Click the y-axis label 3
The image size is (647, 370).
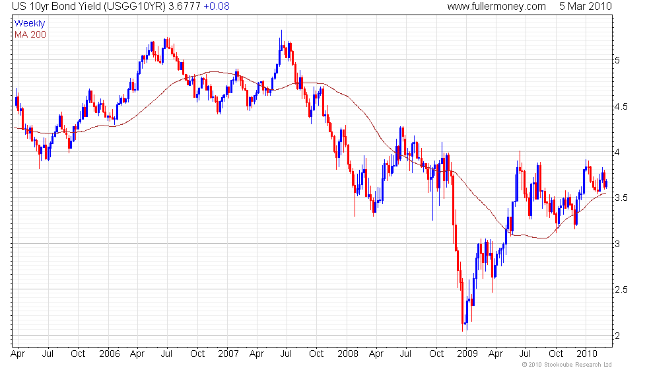(x=617, y=244)
